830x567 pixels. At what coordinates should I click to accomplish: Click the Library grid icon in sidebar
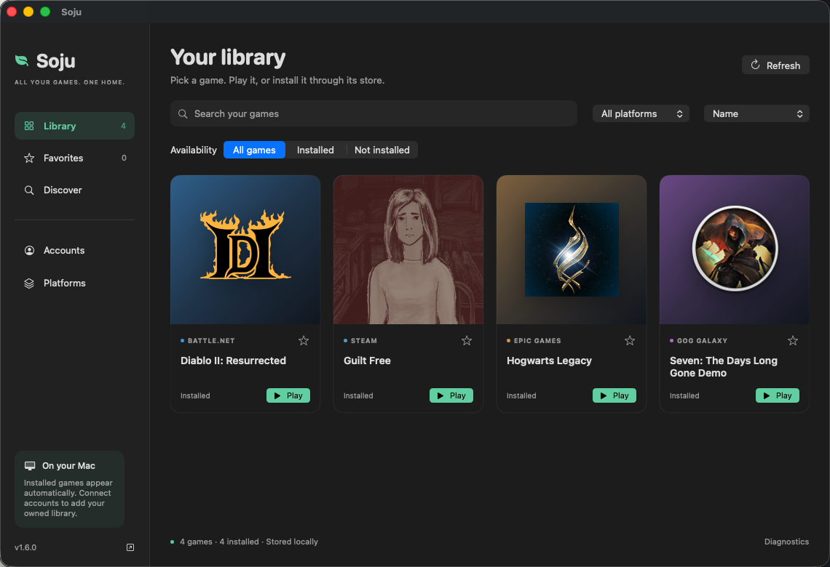tap(29, 126)
